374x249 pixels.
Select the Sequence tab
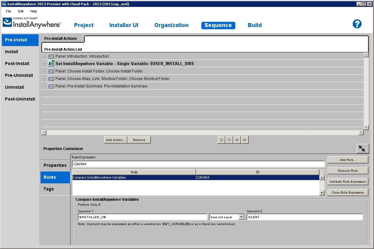coord(218,26)
